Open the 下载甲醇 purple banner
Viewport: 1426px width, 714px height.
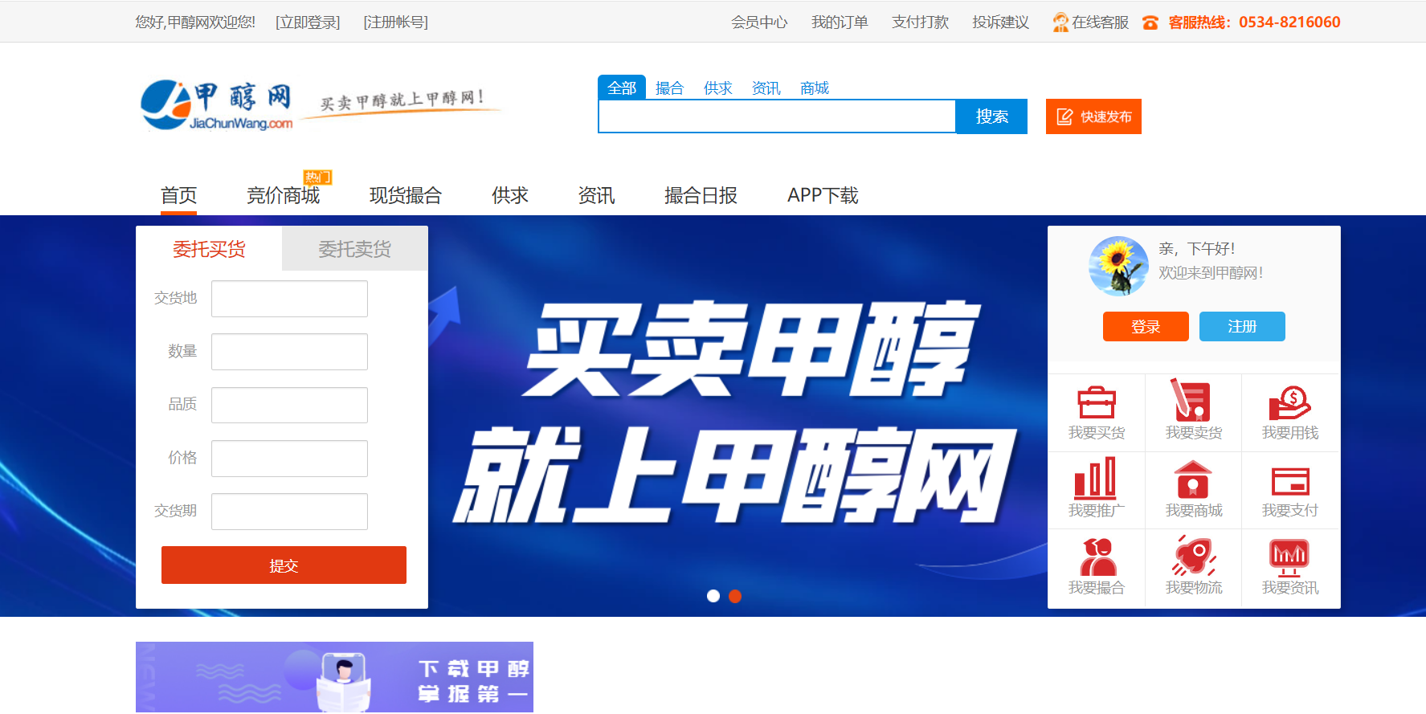334,677
